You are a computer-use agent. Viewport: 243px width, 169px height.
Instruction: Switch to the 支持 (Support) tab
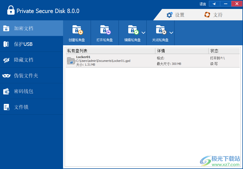pos(214,15)
